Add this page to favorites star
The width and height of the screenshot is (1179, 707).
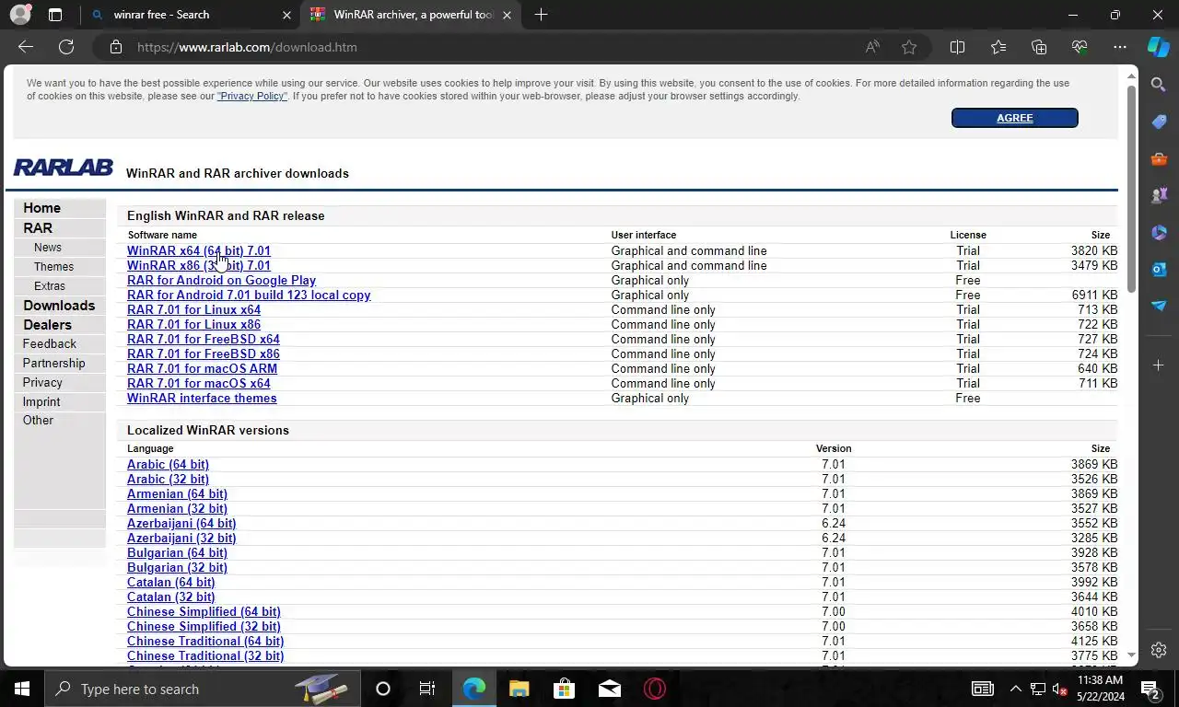(x=909, y=47)
